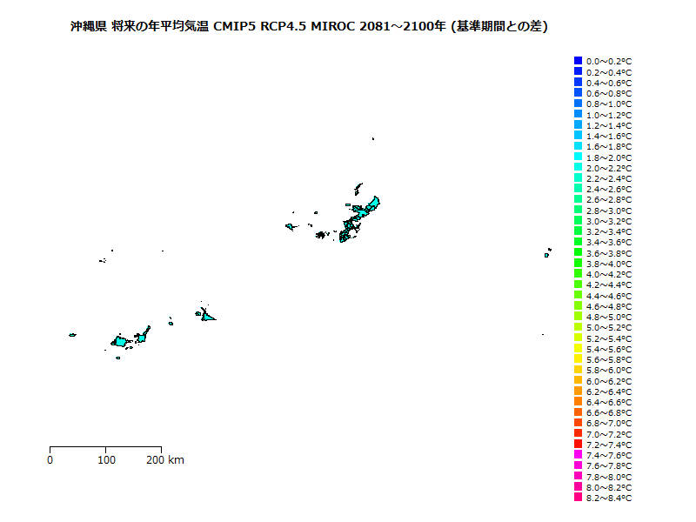
Task: Select the 1.0~1.2°C legend swatch
Action: point(578,114)
